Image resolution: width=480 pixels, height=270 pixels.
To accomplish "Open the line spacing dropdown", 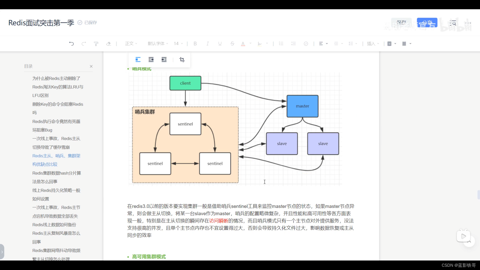I will click(x=353, y=44).
